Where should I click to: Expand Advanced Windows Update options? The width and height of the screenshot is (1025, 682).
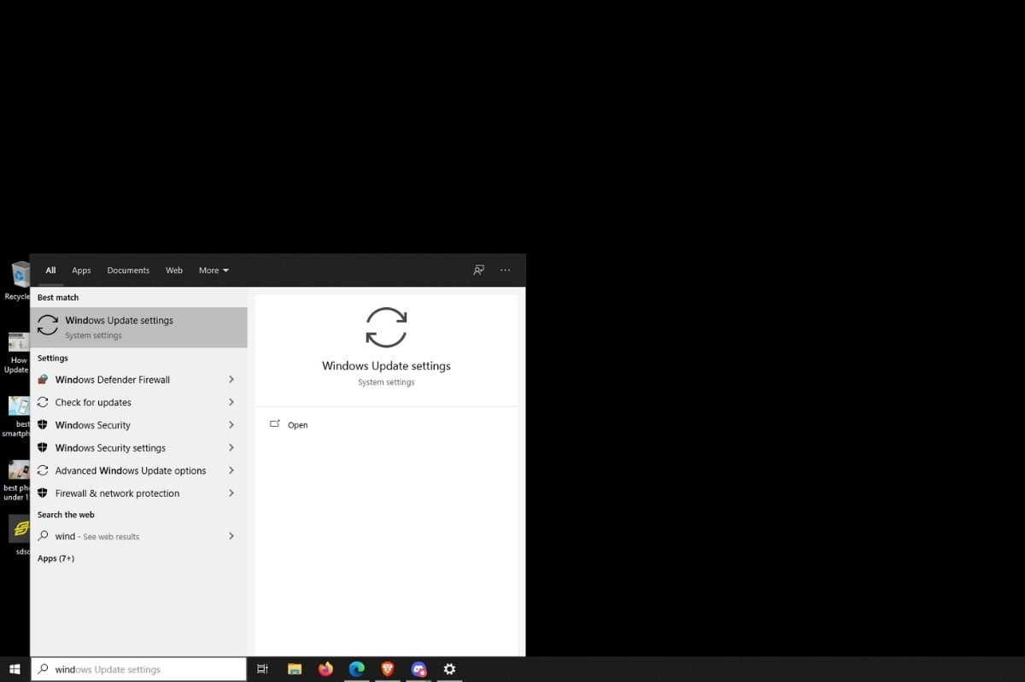pyautogui.click(x=231, y=470)
